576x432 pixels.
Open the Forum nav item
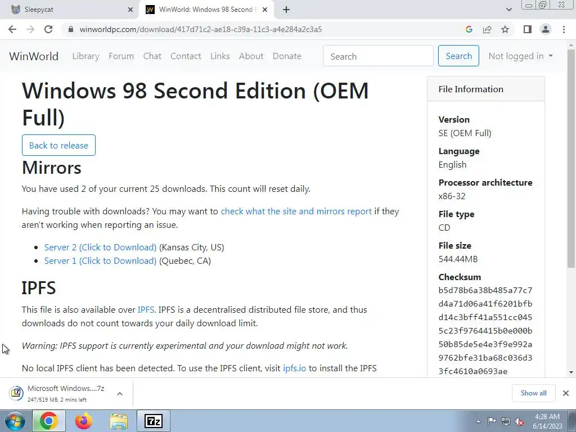coord(121,56)
